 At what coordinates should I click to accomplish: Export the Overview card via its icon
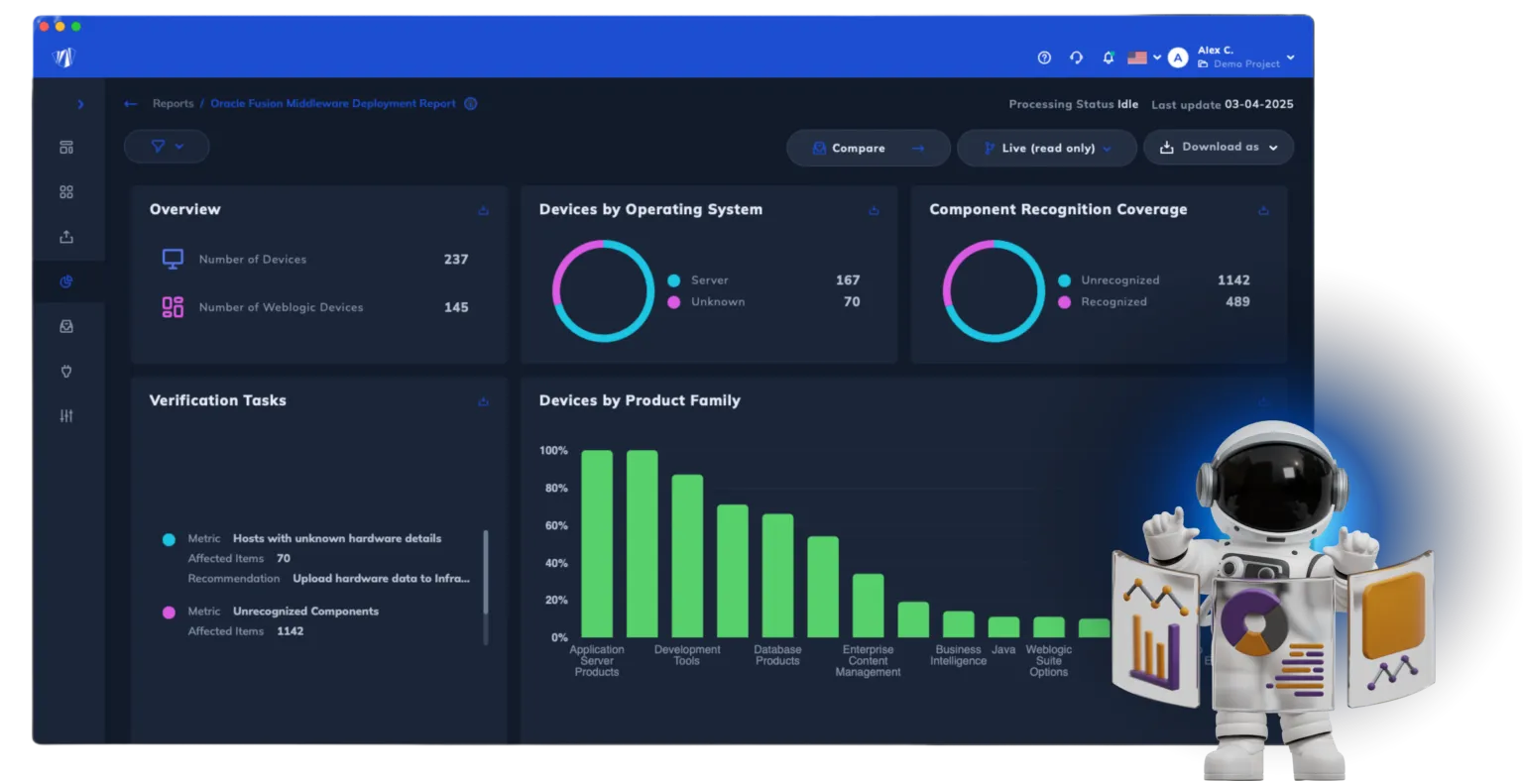[x=484, y=210]
